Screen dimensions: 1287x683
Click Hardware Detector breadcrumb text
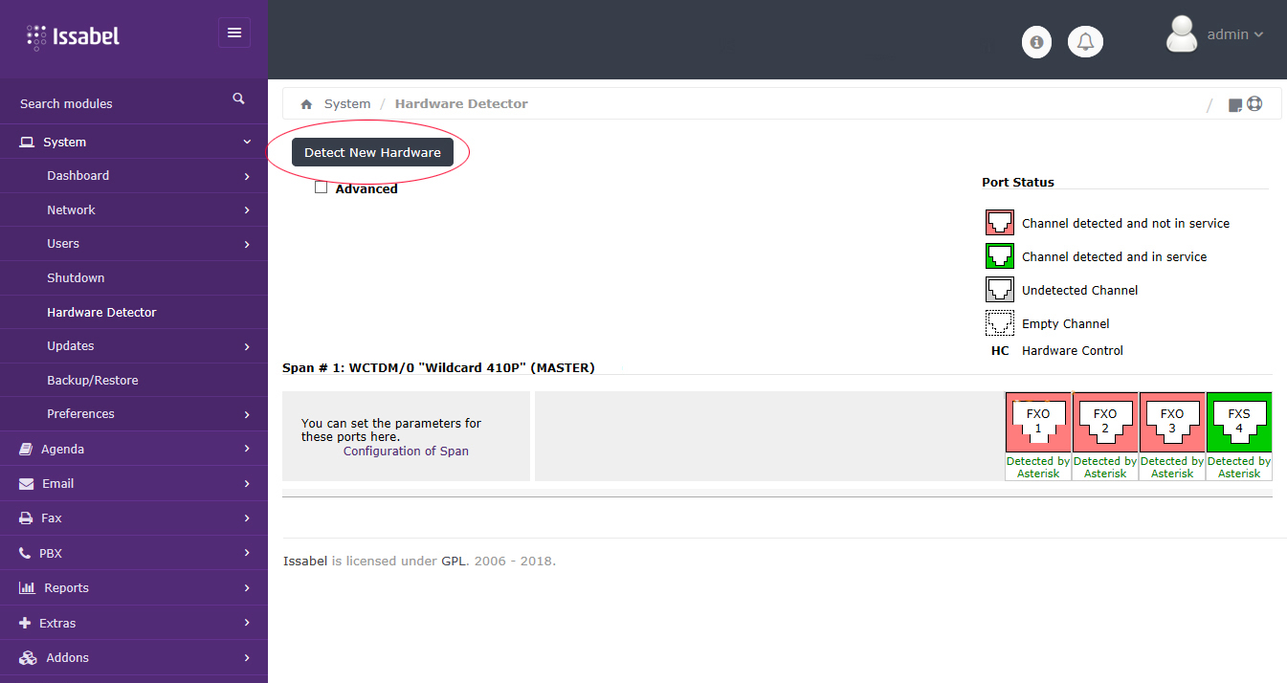pos(461,103)
